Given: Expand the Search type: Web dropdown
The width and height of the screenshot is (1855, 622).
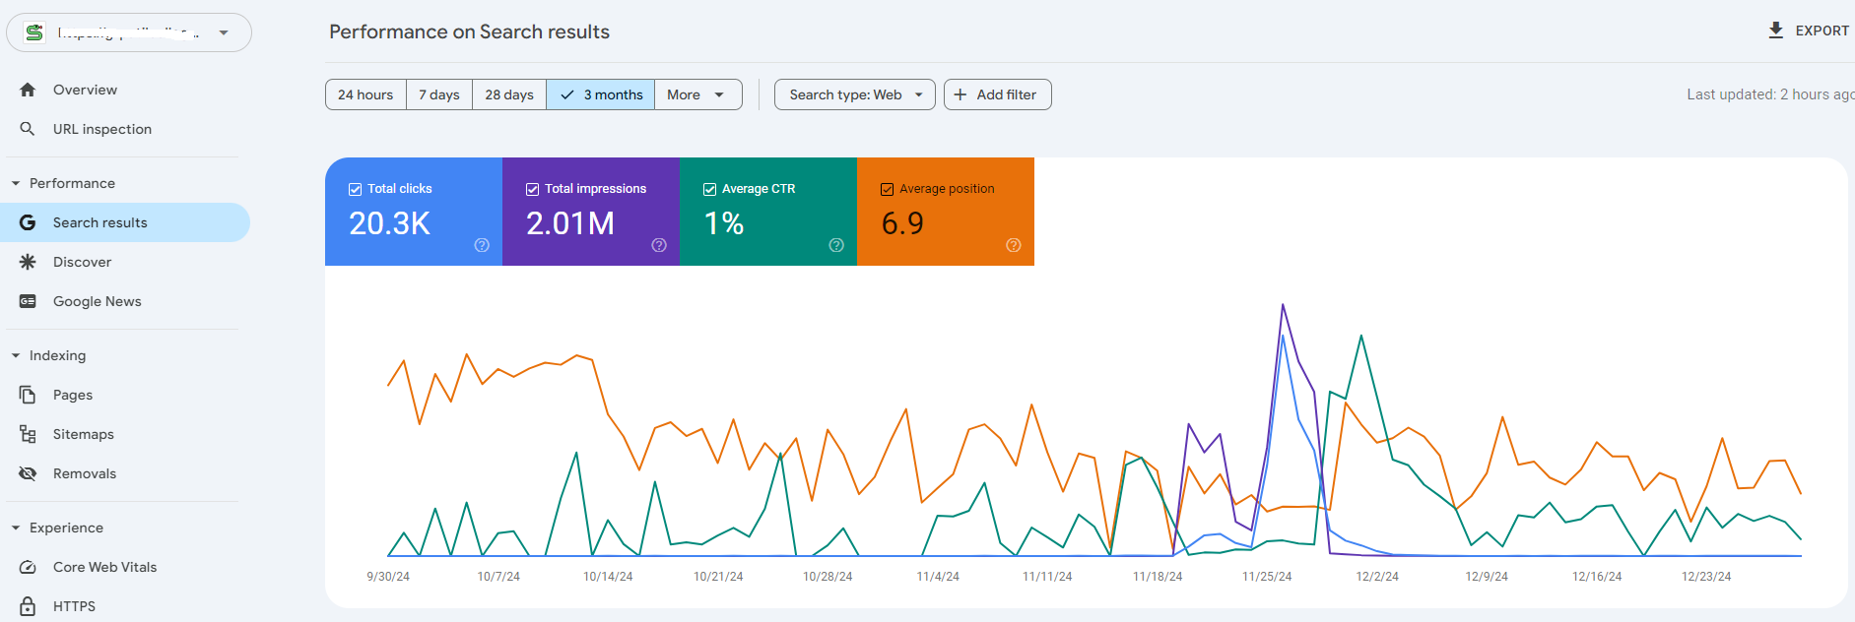Looking at the screenshot, I should click(x=854, y=94).
